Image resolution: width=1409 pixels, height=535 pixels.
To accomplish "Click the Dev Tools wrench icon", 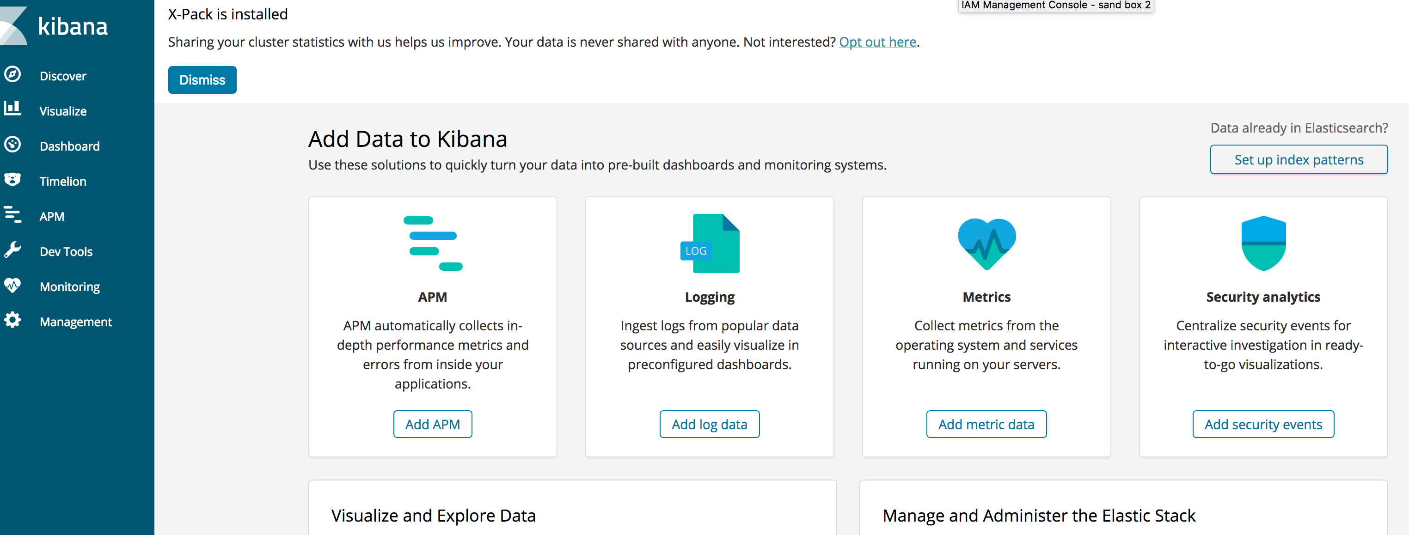I will [12, 250].
